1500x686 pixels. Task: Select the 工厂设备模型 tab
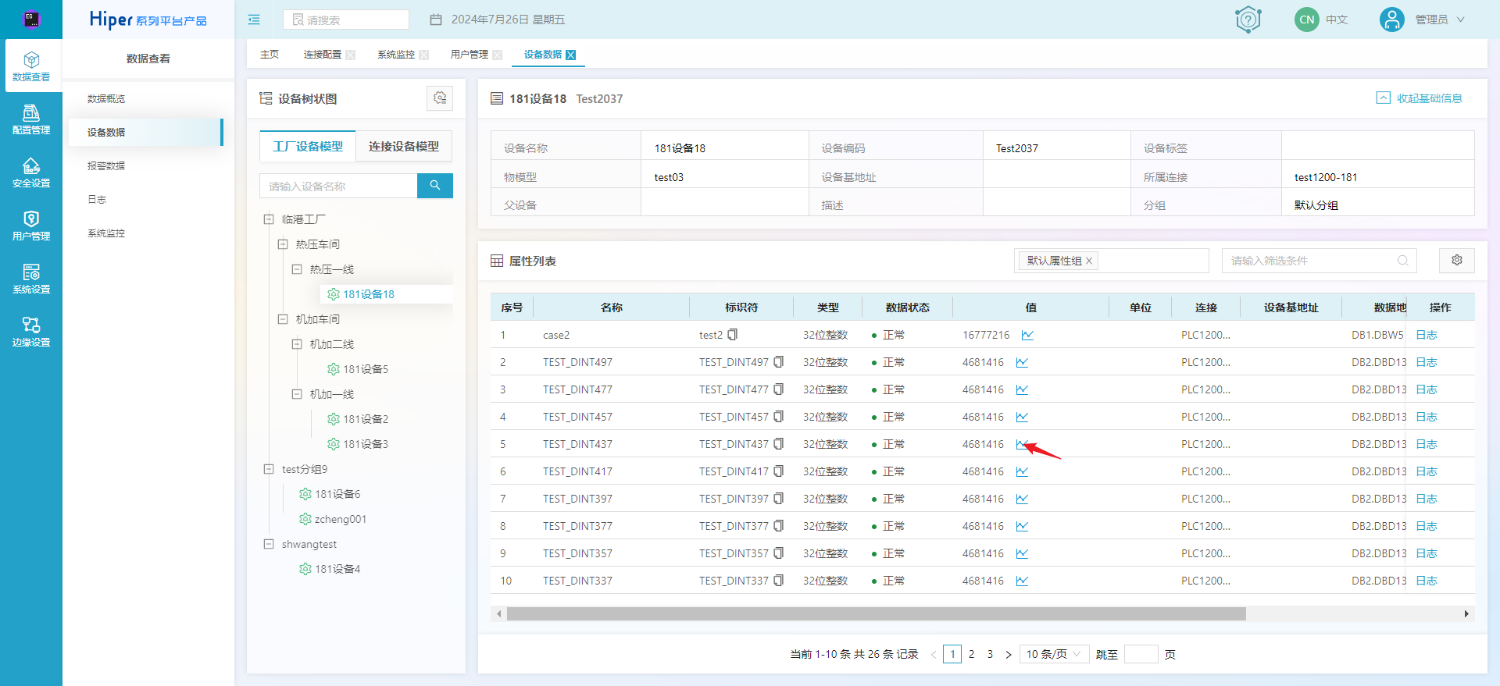pos(308,146)
